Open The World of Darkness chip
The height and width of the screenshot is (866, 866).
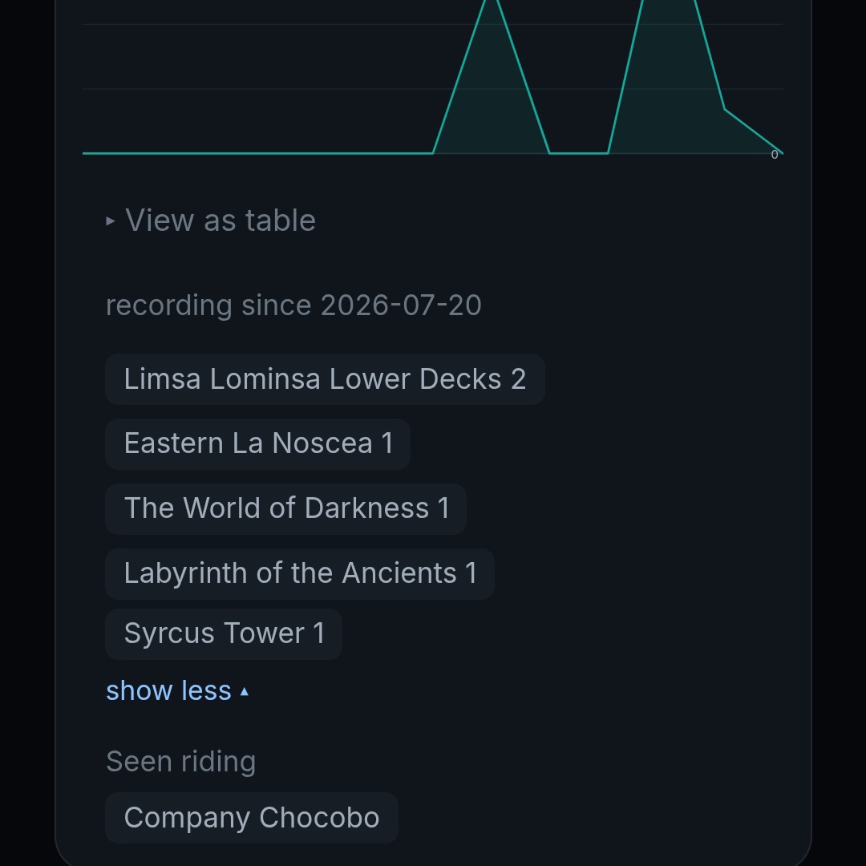pos(286,508)
